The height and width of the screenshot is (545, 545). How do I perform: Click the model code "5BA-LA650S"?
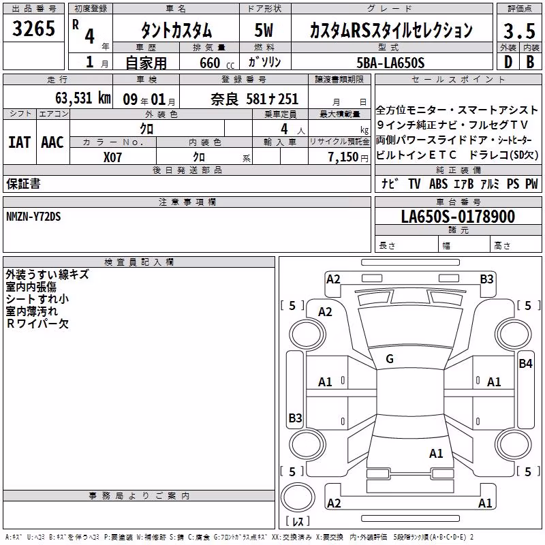click(390, 63)
